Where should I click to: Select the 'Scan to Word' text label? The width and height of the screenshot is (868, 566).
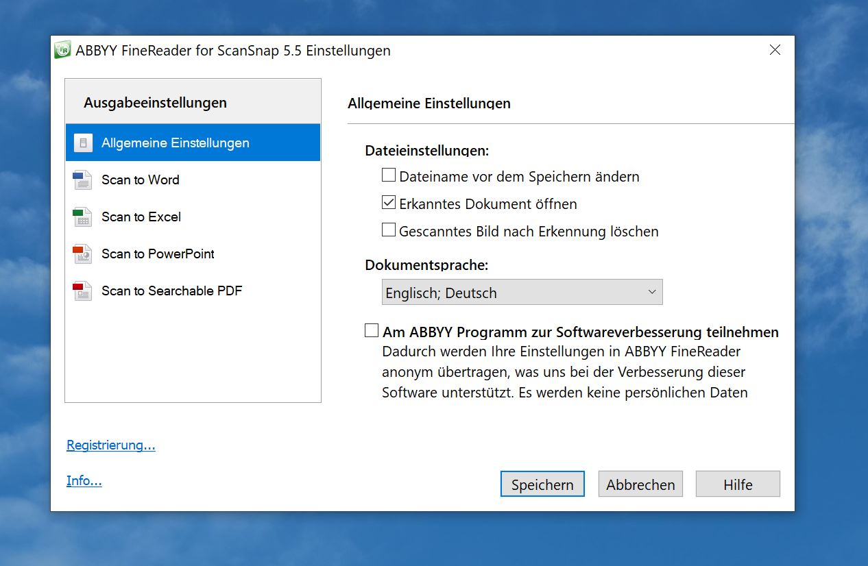point(141,180)
